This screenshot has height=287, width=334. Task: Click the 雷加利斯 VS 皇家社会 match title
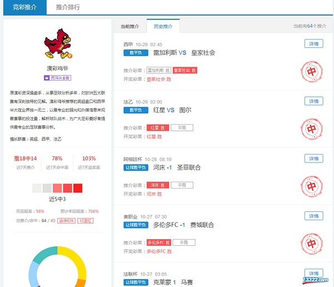pos(184,53)
